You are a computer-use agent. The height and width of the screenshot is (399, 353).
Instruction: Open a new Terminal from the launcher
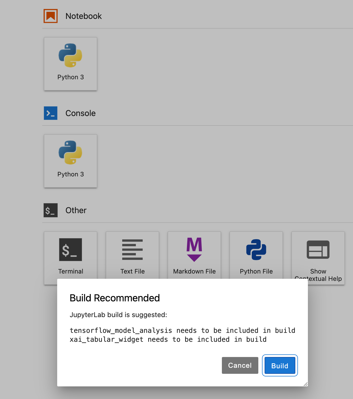71,255
